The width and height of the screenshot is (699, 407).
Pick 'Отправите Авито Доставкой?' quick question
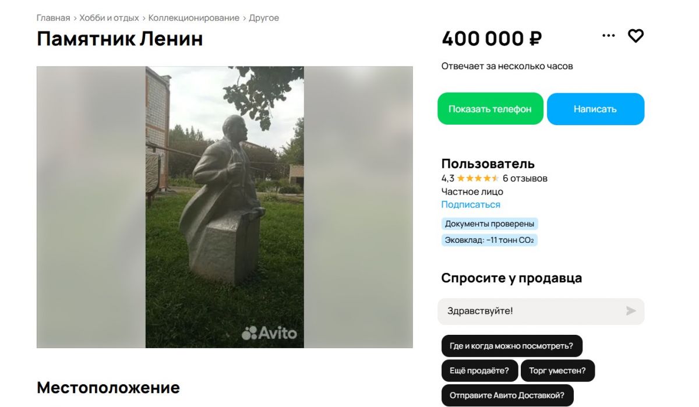click(x=507, y=395)
